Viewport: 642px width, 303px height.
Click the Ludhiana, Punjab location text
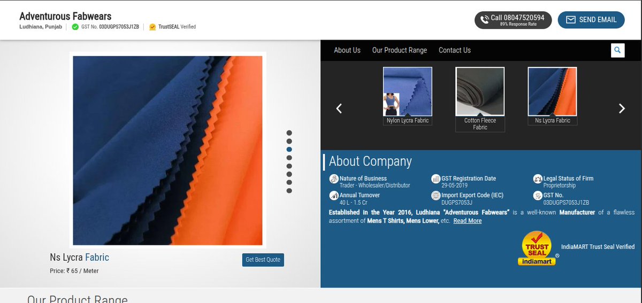41,27
